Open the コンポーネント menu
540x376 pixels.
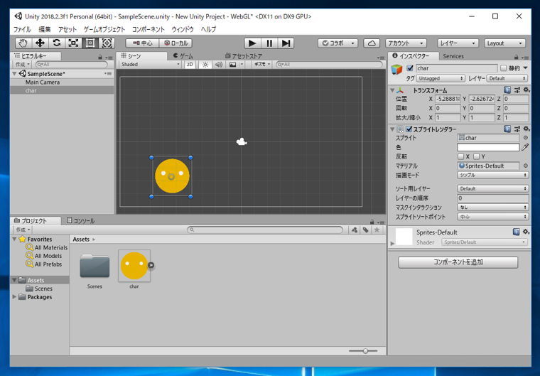pyautogui.click(x=148, y=29)
